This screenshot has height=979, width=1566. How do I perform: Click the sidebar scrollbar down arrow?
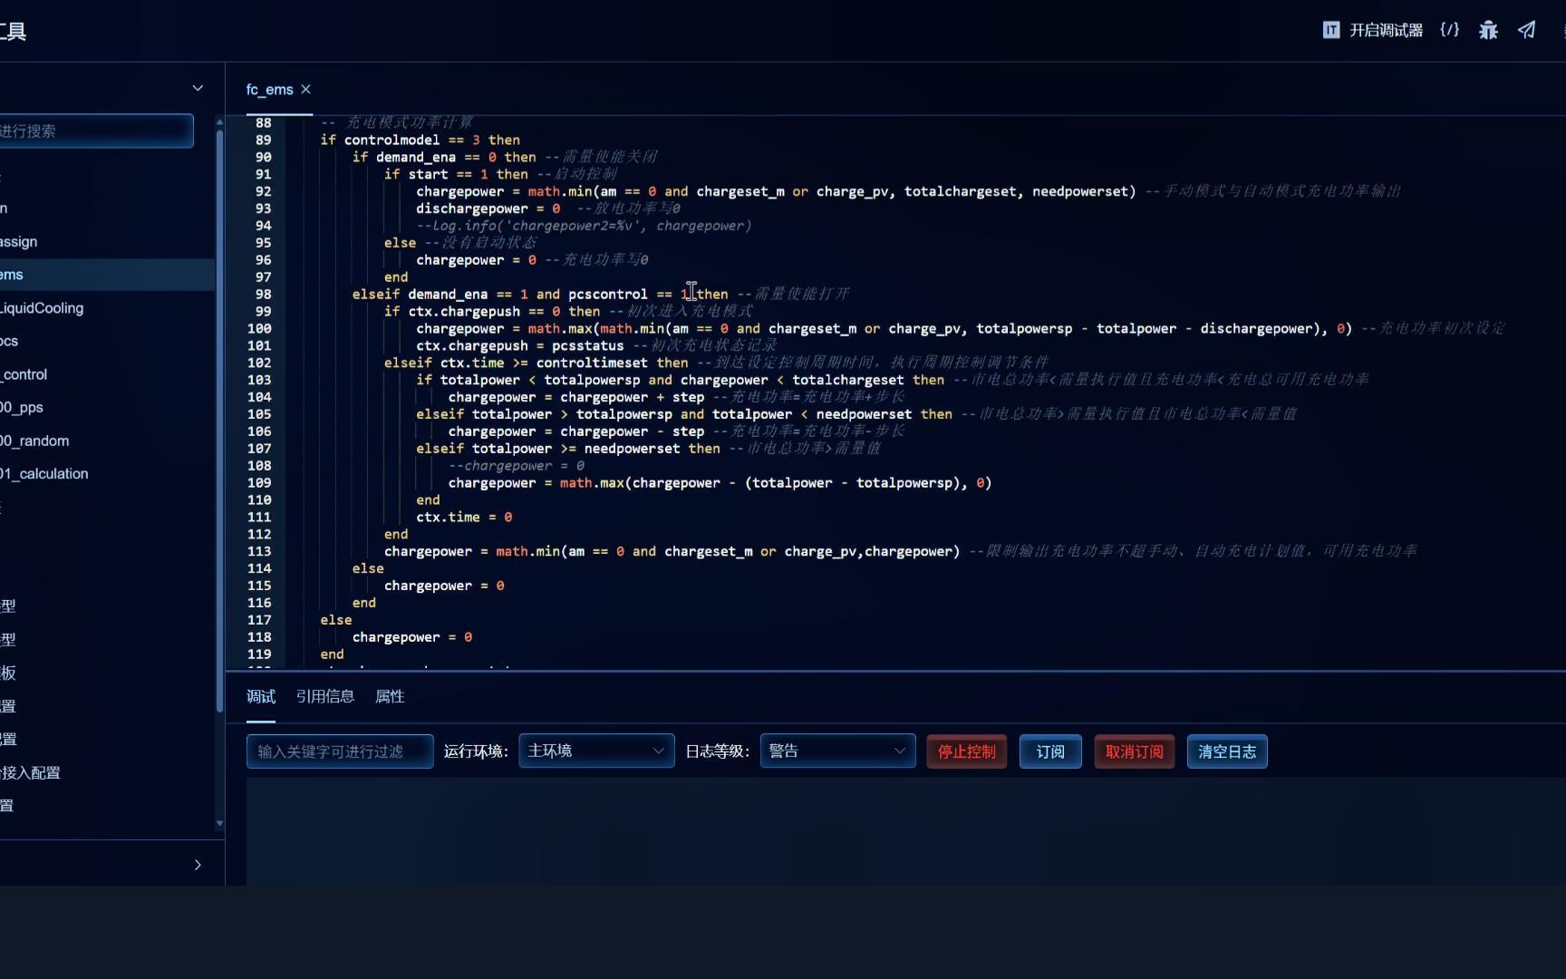(219, 824)
